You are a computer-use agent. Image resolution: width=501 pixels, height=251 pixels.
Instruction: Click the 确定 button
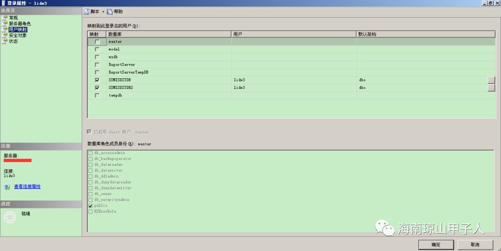(436, 245)
